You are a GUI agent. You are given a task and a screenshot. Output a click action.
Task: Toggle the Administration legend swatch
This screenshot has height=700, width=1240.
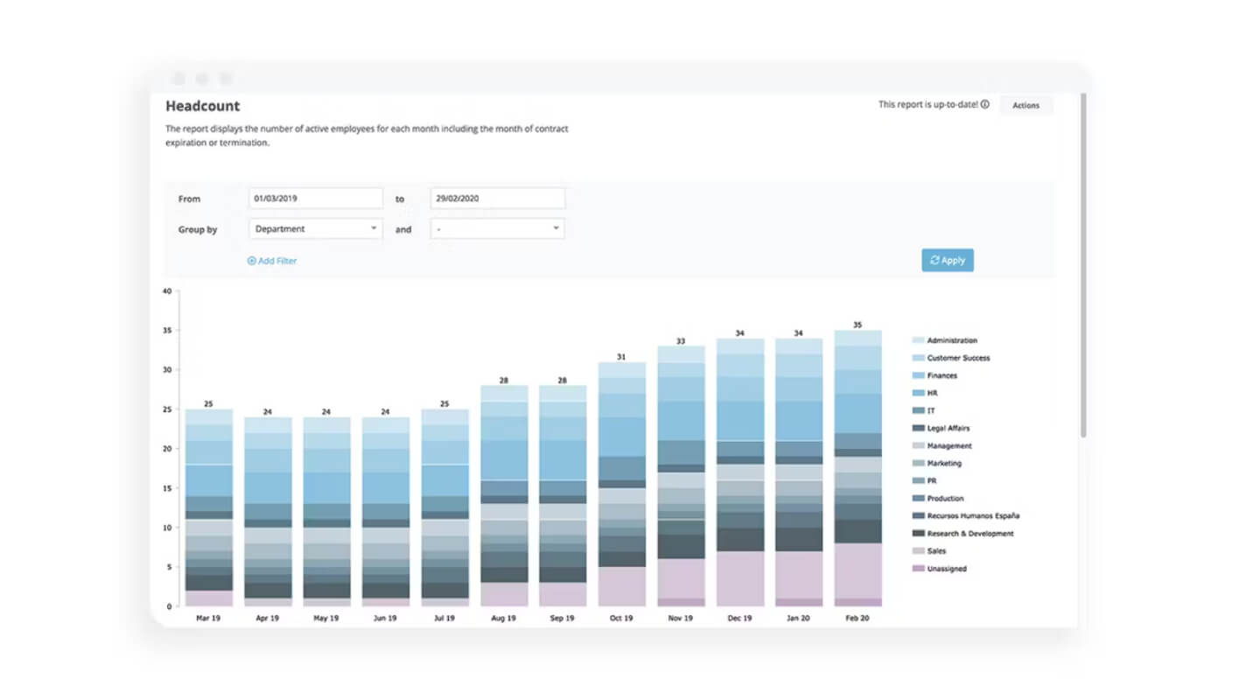tap(918, 340)
